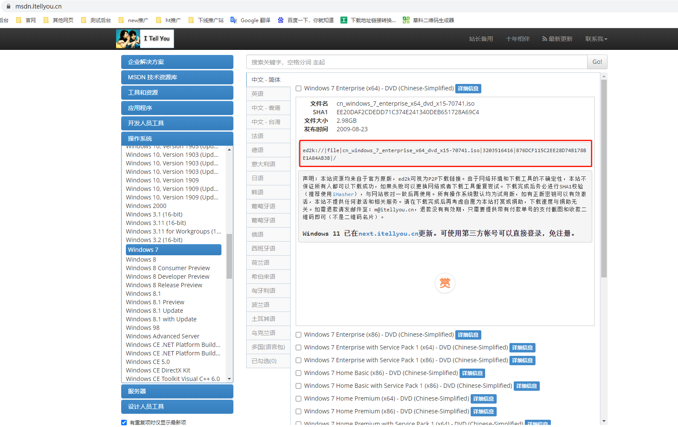Select Windows Advanced Server entry

[x=163, y=336]
